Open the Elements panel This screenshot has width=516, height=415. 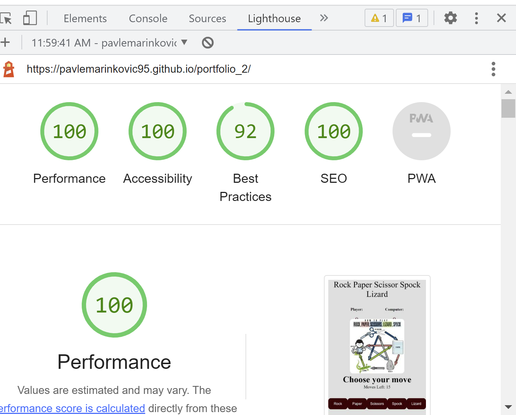85,18
